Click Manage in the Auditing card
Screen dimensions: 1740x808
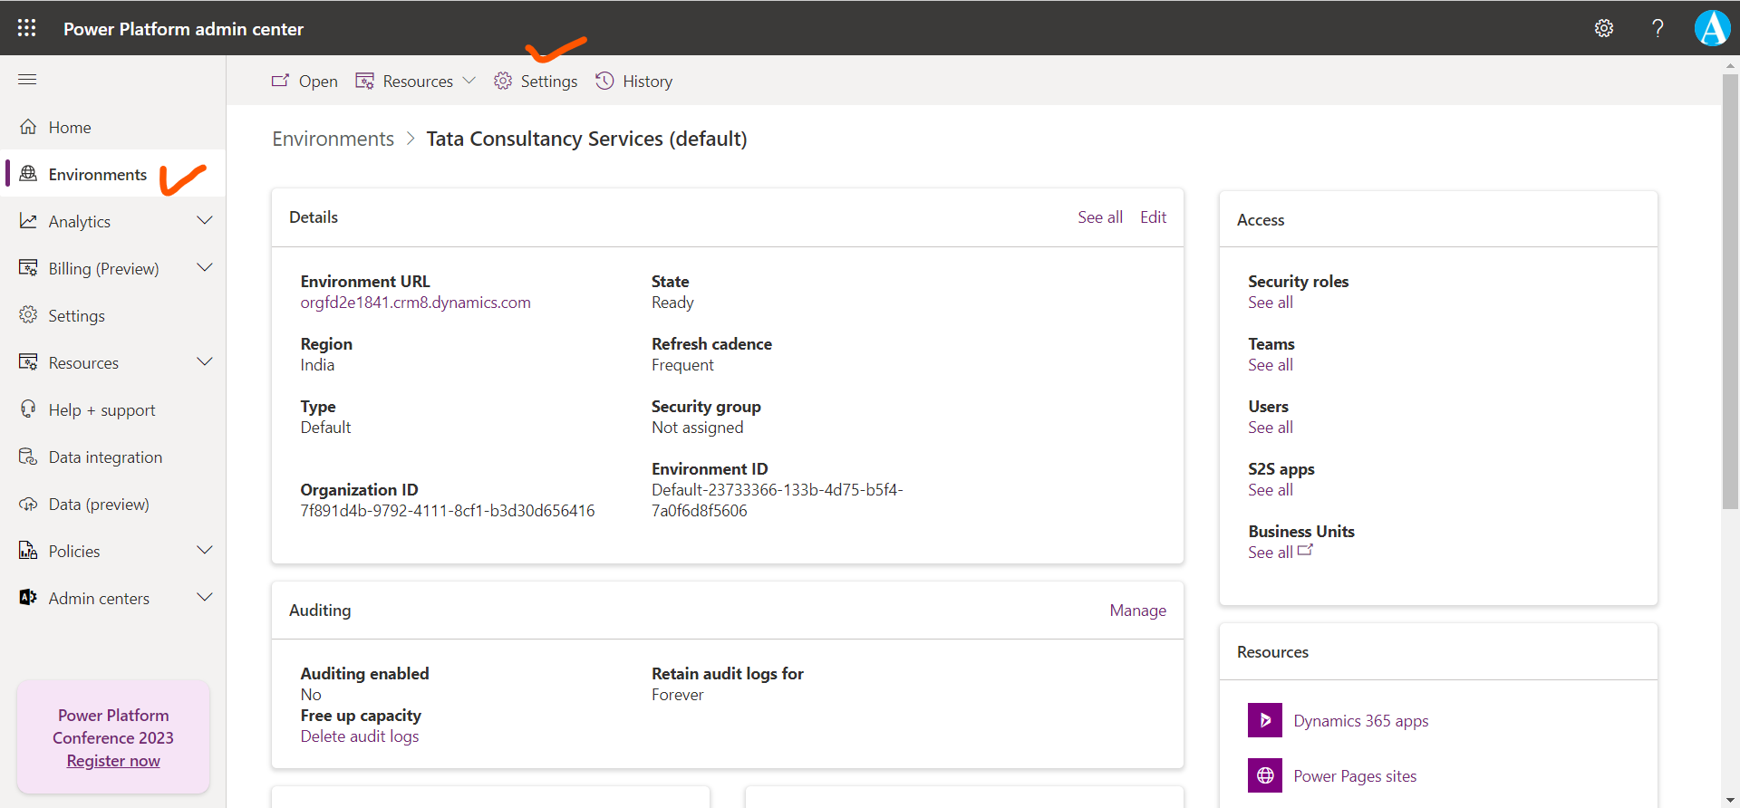click(1137, 611)
